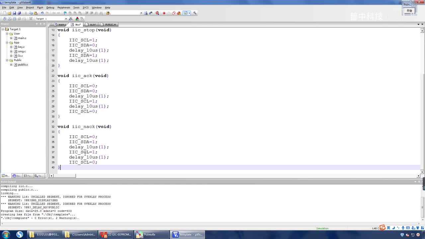The height and width of the screenshot is (239, 425).
Task: Open the Configuration wrench icon
Action: click(195, 13)
